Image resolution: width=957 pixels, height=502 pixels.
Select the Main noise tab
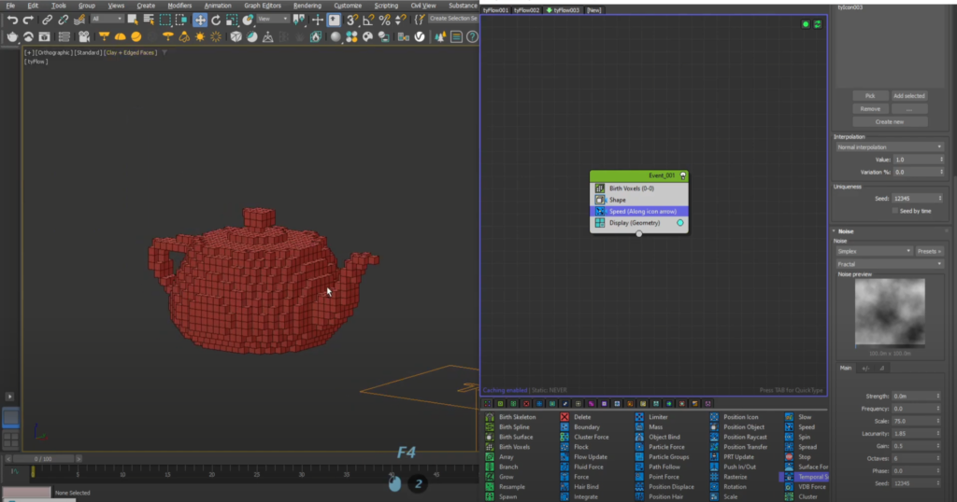pos(845,368)
